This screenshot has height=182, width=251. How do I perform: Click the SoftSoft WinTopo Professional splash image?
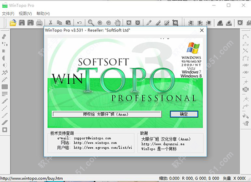[x=125, y=83]
